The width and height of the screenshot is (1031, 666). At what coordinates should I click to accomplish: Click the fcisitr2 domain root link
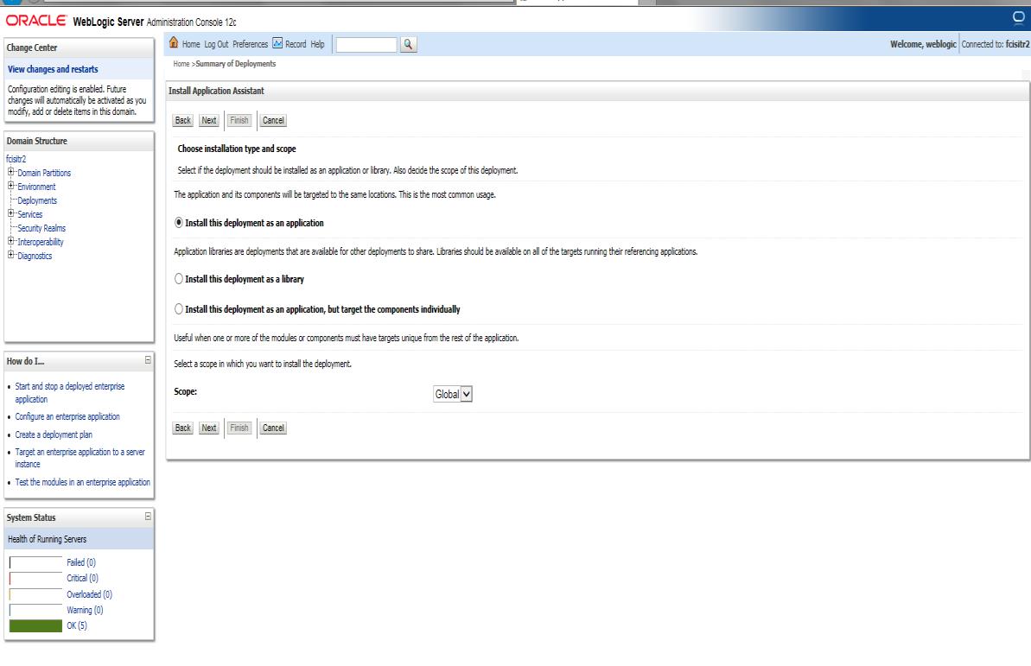(16, 159)
